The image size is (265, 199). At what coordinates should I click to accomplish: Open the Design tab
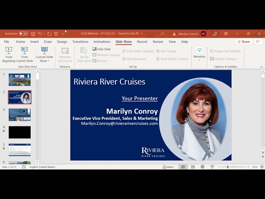[x=62, y=41]
